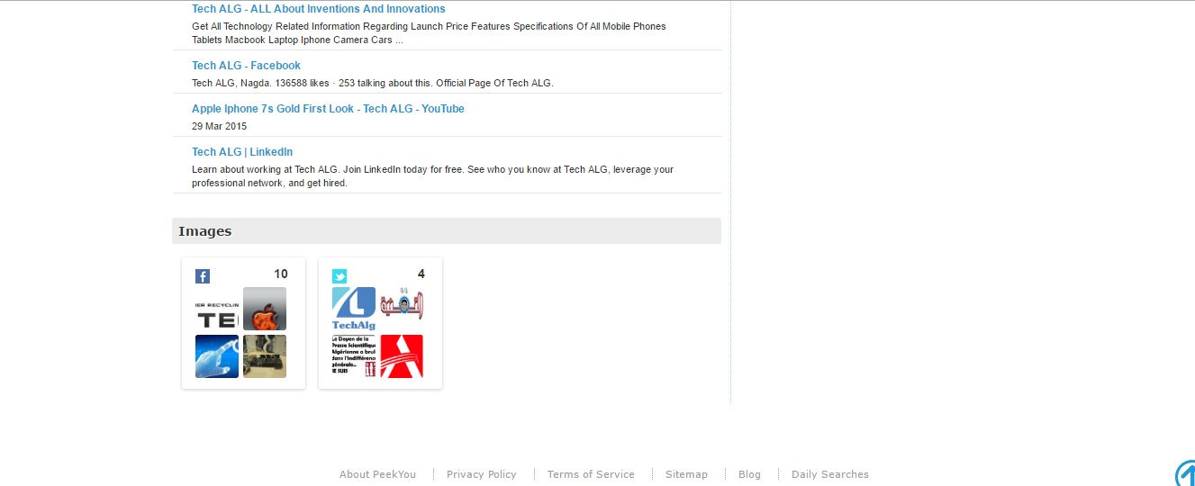Visit the 'Blog' footer link

(749, 474)
